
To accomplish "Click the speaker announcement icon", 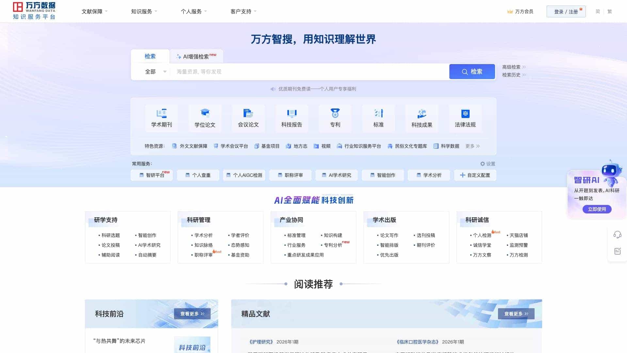I will [273, 89].
